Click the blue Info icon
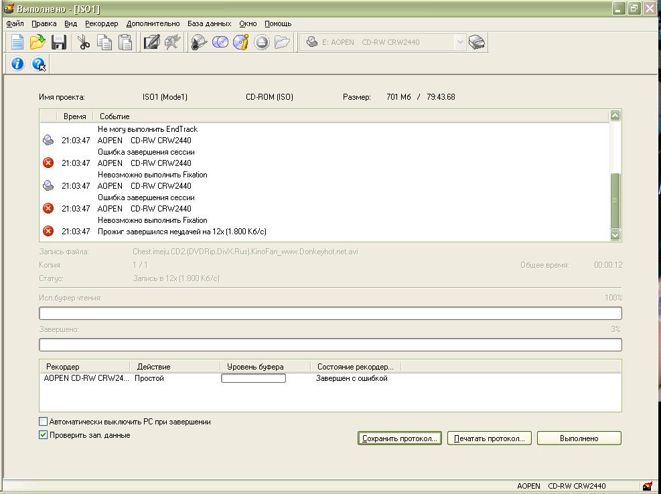Screen dimensions: 661x494 17,64
